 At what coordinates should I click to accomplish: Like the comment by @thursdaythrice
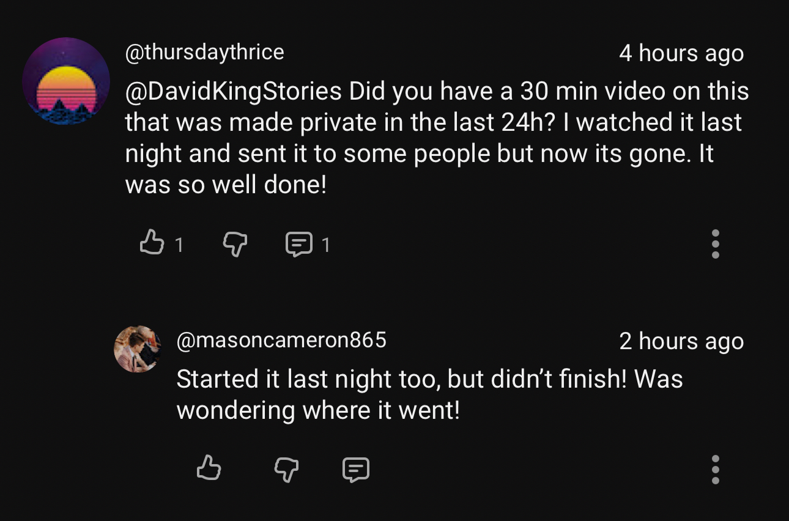[x=152, y=243]
